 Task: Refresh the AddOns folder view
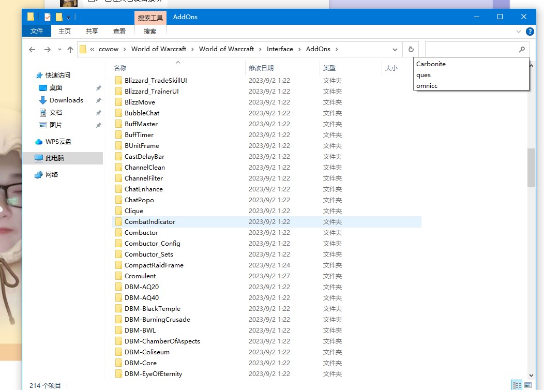click(x=411, y=50)
